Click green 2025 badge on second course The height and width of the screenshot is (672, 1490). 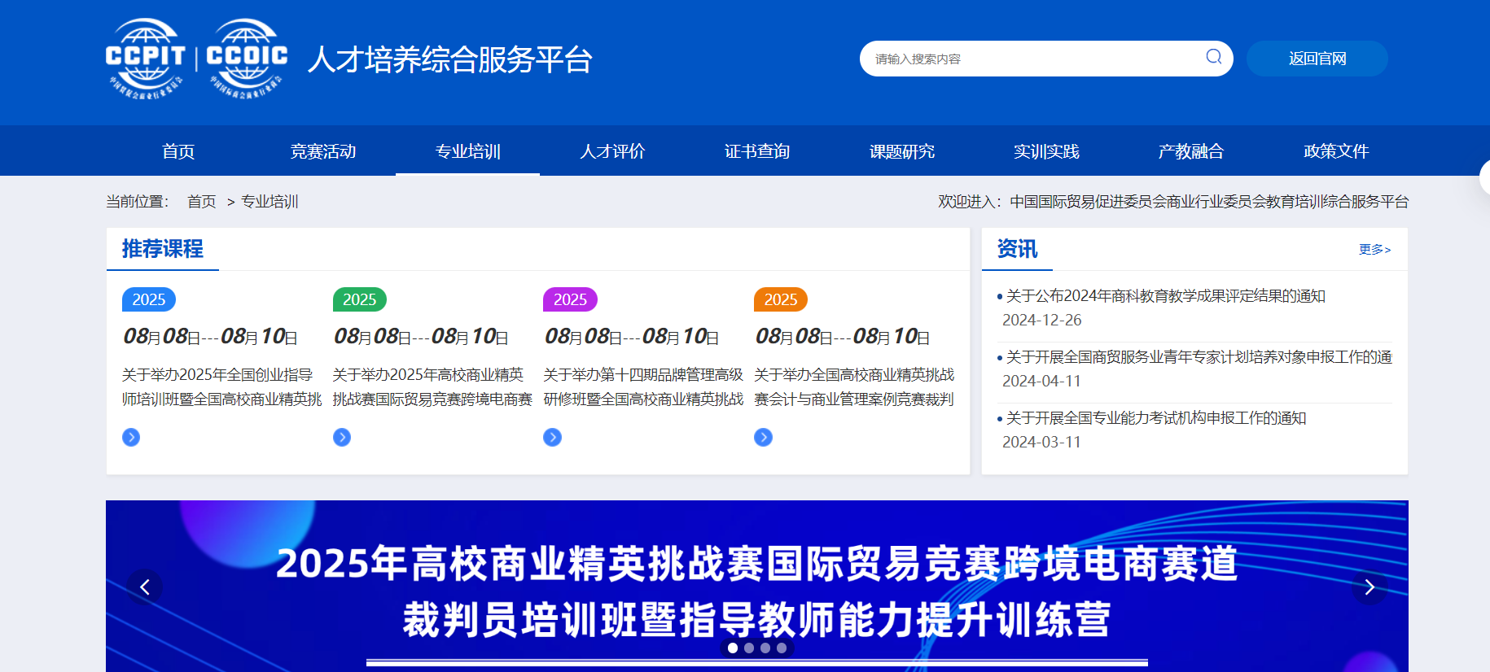(x=360, y=299)
